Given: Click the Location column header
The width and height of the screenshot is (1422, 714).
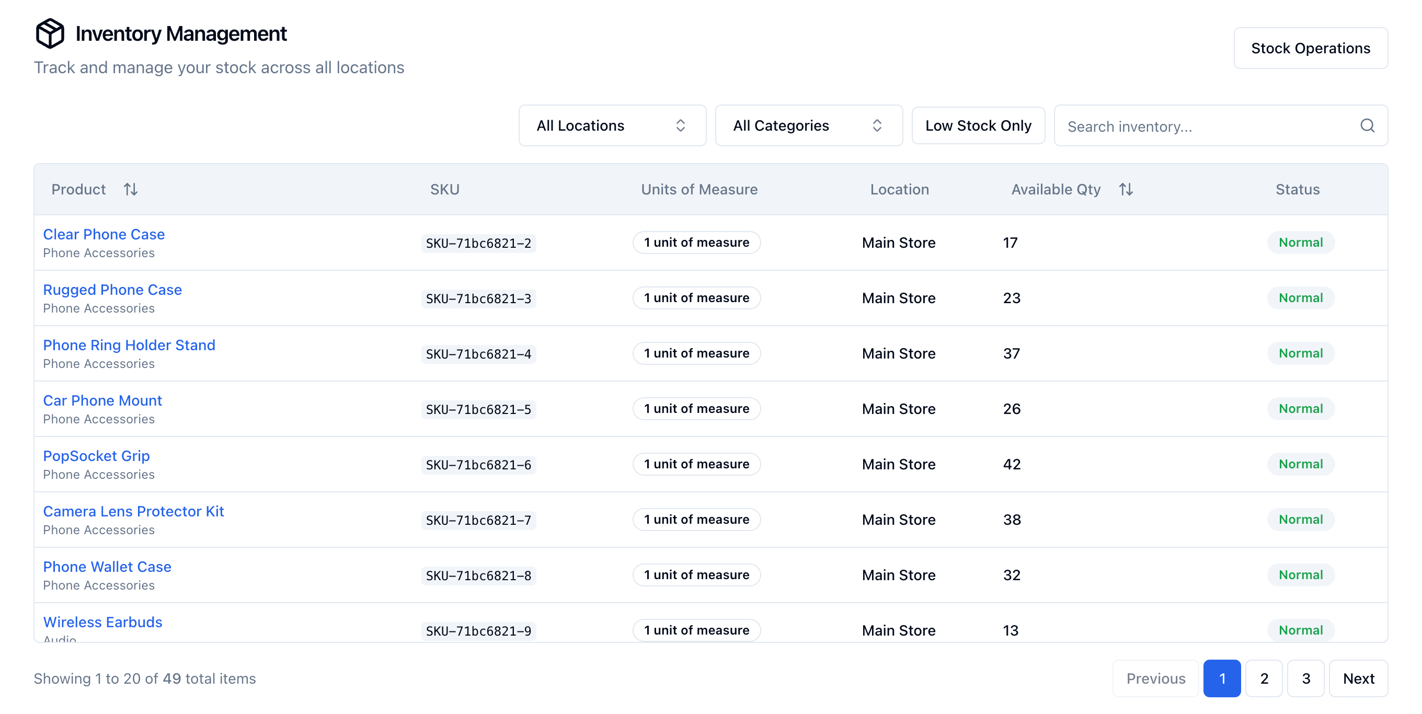Looking at the screenshot, I should pos(899,189).
